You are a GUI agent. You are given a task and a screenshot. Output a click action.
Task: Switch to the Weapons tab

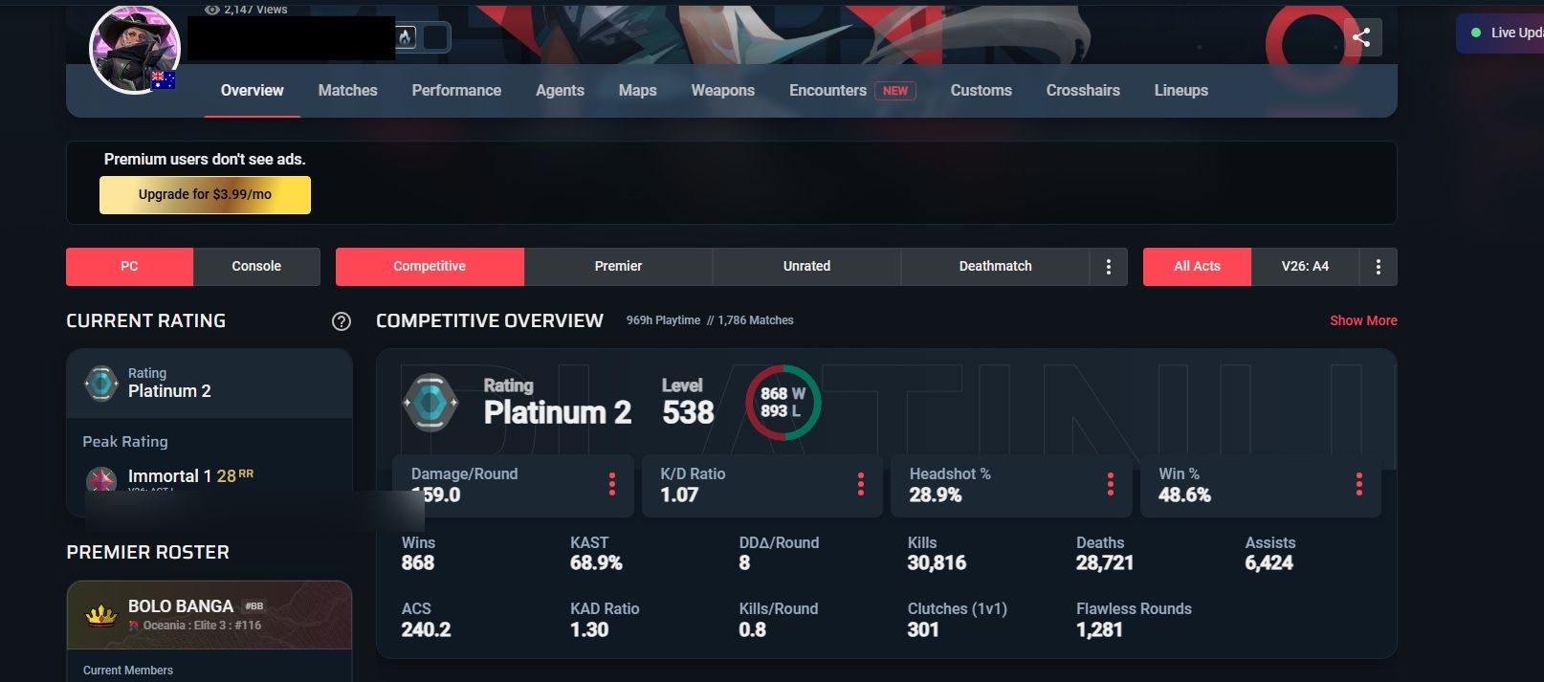[723, 91]
